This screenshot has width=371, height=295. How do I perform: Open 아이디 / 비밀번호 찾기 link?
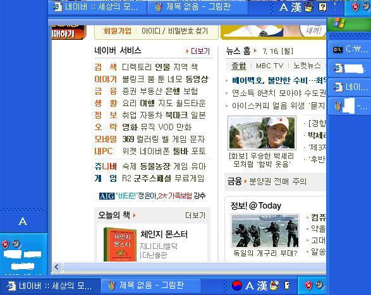click(x=174, y=31)
